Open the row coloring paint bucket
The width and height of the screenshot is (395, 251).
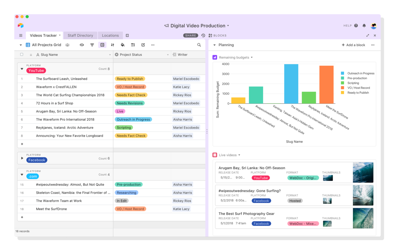(123, 45)
